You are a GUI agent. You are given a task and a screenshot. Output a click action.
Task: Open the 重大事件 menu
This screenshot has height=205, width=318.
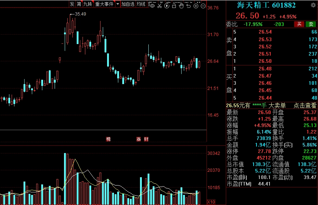point(104,4)
